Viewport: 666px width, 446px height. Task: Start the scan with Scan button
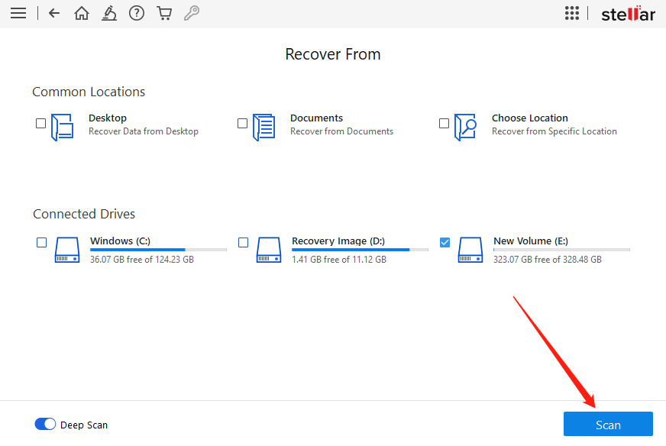(608, 425)
